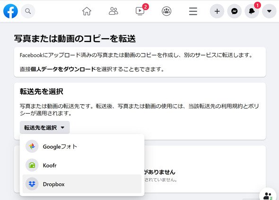Go to the Home house icon
Image resolution: width=279 pixels, height=200 pixels.
click(x=87, y=11)
